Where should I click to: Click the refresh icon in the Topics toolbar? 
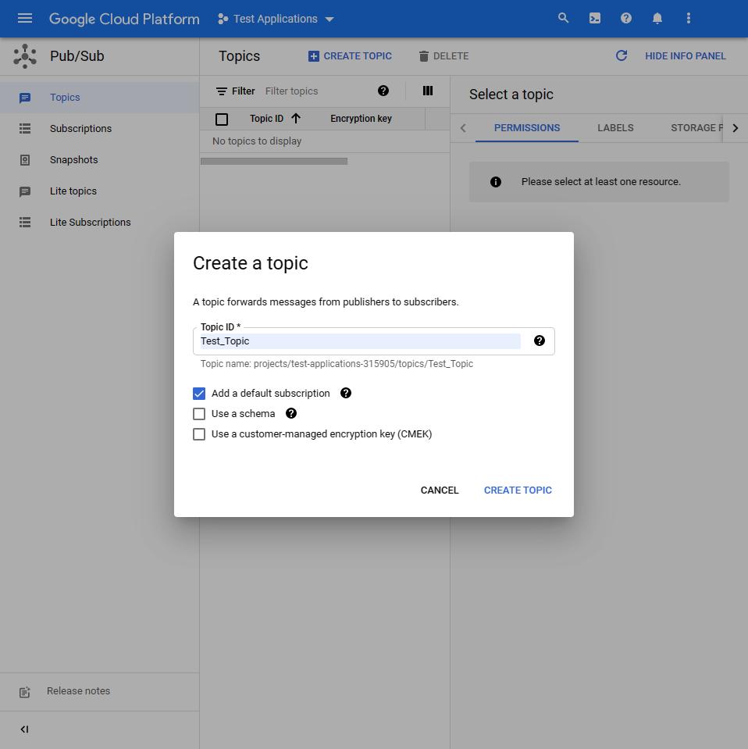pos(622,55)
